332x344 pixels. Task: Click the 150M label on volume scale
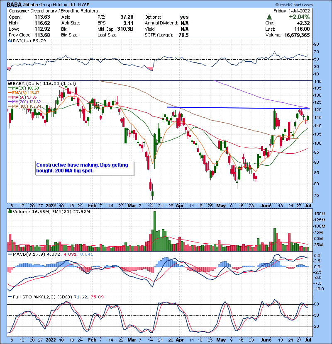pos(320,214)
